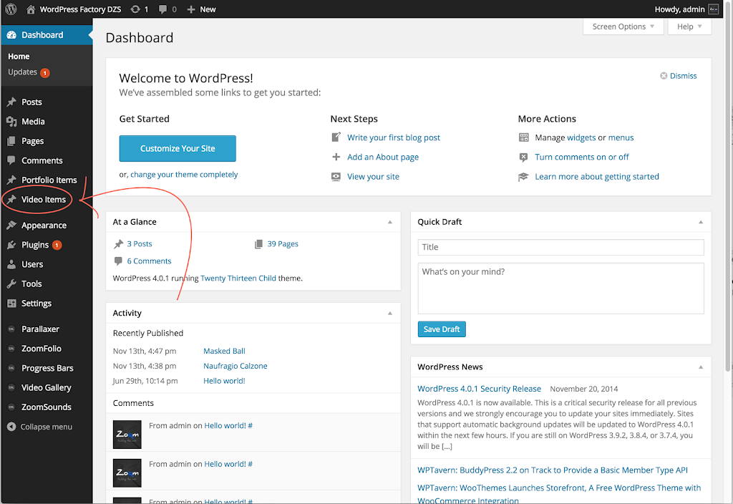Click the 6 Comments count link
Screen dimensions: 733x504
coord(149,261)
